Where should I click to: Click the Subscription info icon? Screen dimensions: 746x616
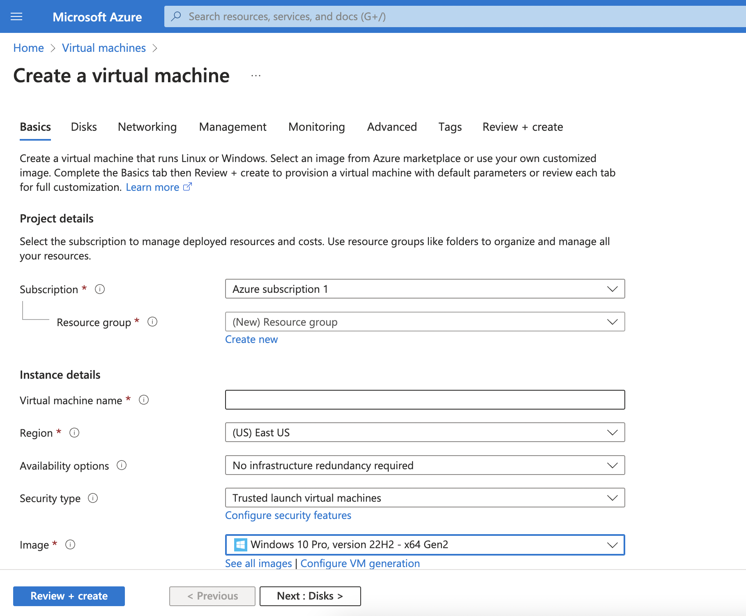point(99,289)
